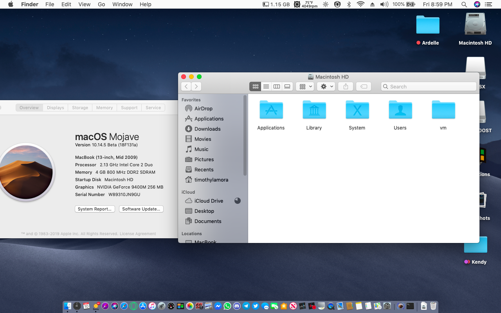Open the Action gear dropdown menu

pyautogui.click(x=326, y=86)
